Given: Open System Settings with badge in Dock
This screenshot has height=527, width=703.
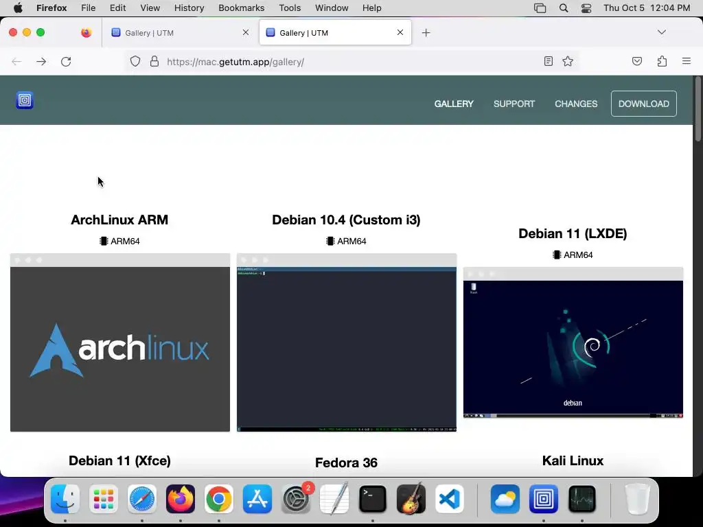Looking at the screenshot, I should coord(296,499).
